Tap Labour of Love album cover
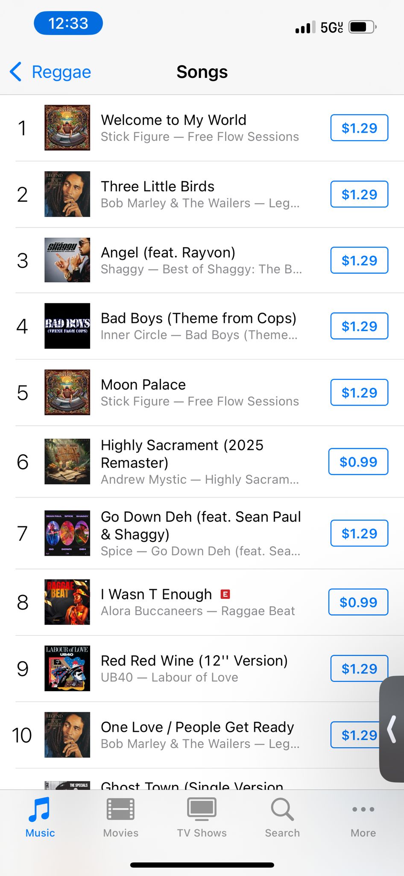The image size is (404, 876). [x=67, y=669]
